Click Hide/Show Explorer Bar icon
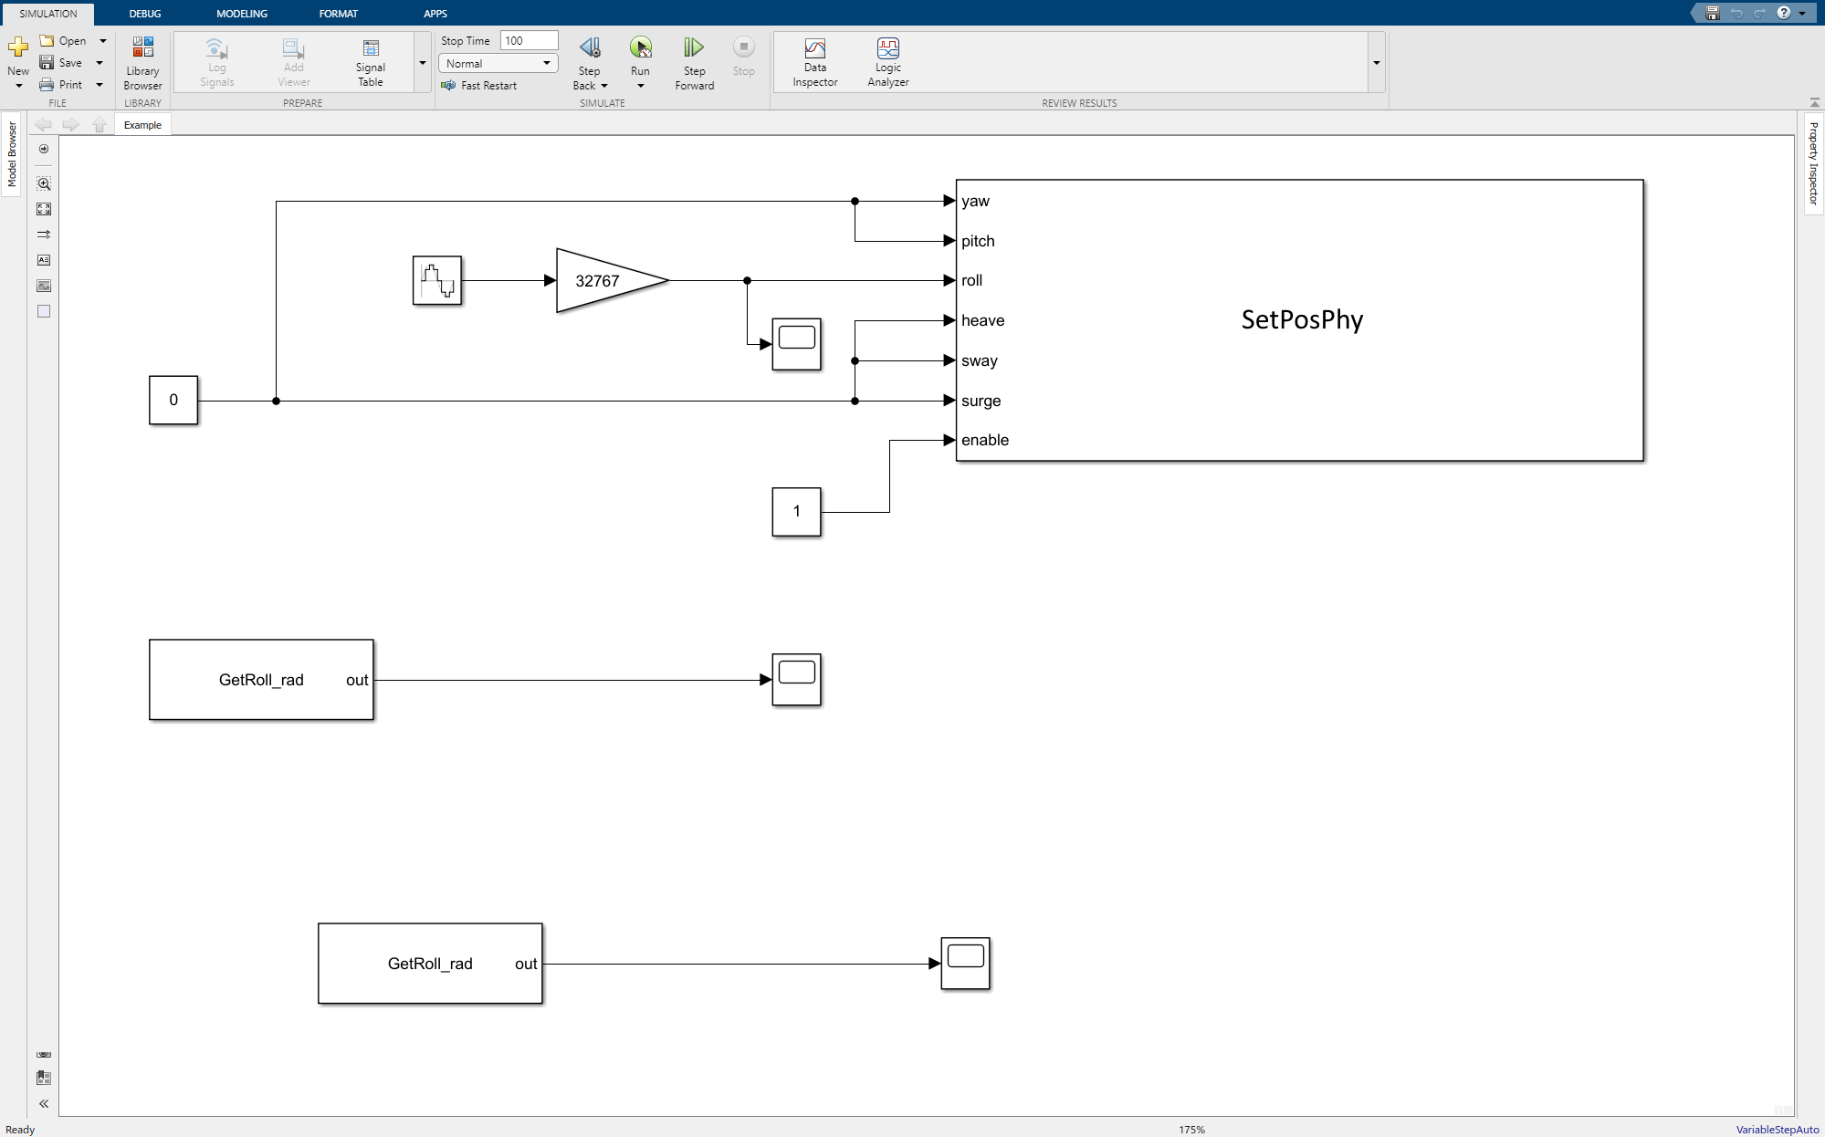The height and width of the screenshot is (1137, 1825). pos(44,149)
